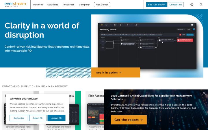Screen dimensions: 208x130
Task: Open the Company menu
Action: (x=84, y=5)
